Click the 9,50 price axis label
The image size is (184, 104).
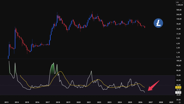(x=178, y=38)
